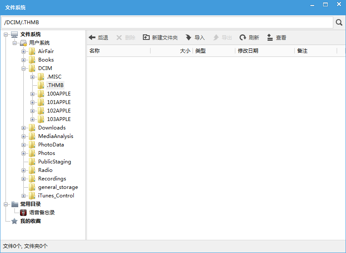The height and width of the screenshot is (253, 346).
Task: Open the Recordings folder
Action: (x=52, y=178)
